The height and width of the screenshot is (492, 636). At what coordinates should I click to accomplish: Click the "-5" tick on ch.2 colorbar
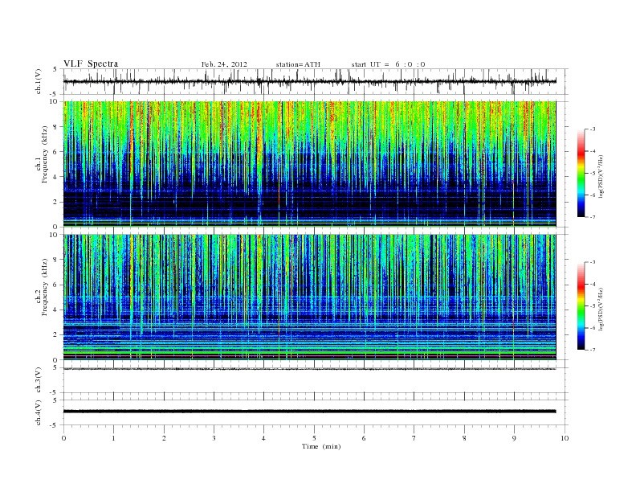point(593,306)
